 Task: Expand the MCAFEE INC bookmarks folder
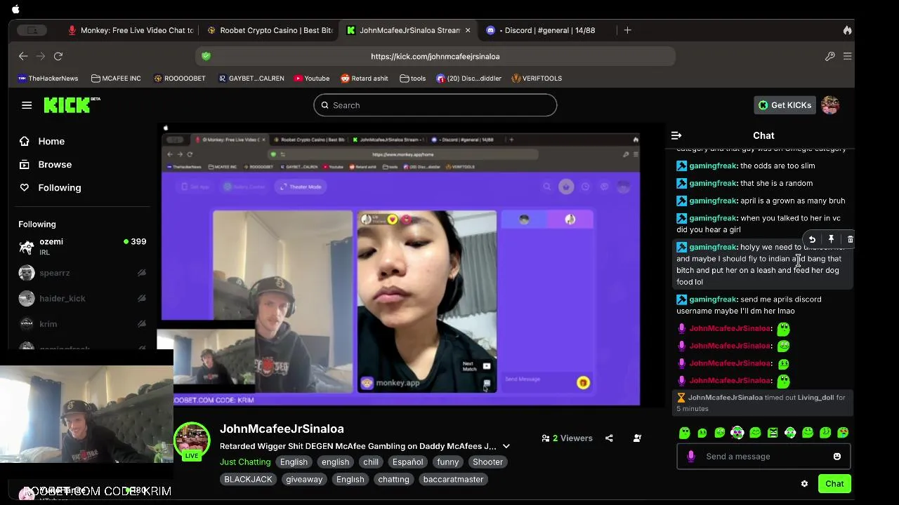(x=116, y=79)
